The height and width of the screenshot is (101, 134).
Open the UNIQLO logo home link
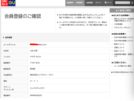(5, 3)
